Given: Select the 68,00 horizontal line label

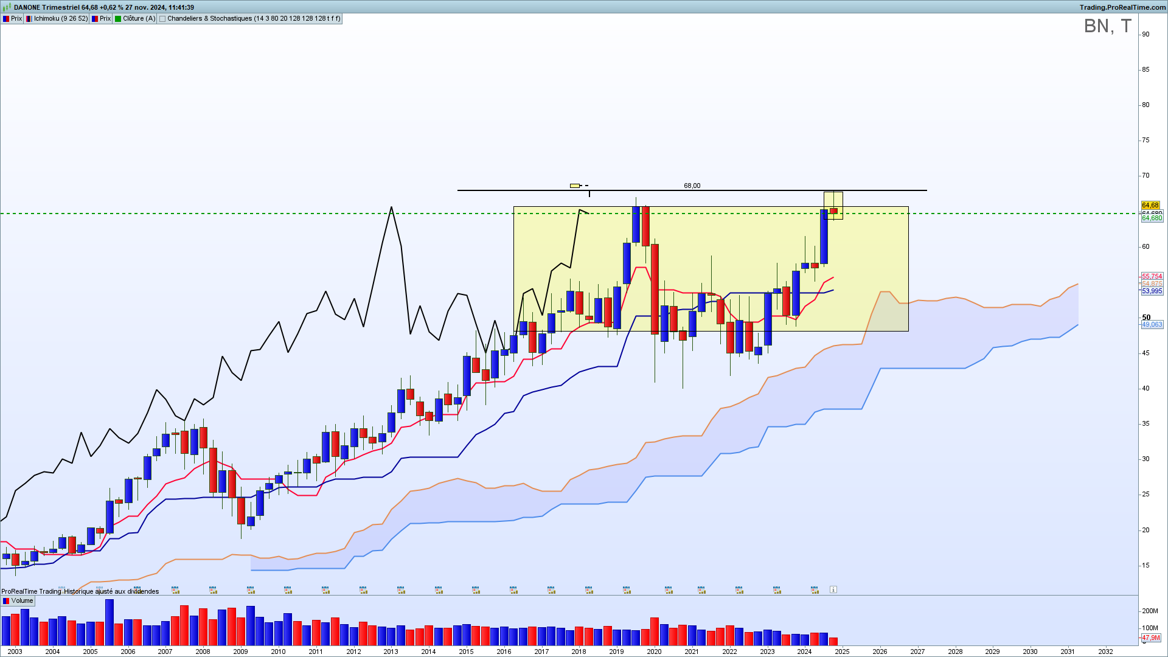Looking at the screenshot, I should click(x=692, y=186).
